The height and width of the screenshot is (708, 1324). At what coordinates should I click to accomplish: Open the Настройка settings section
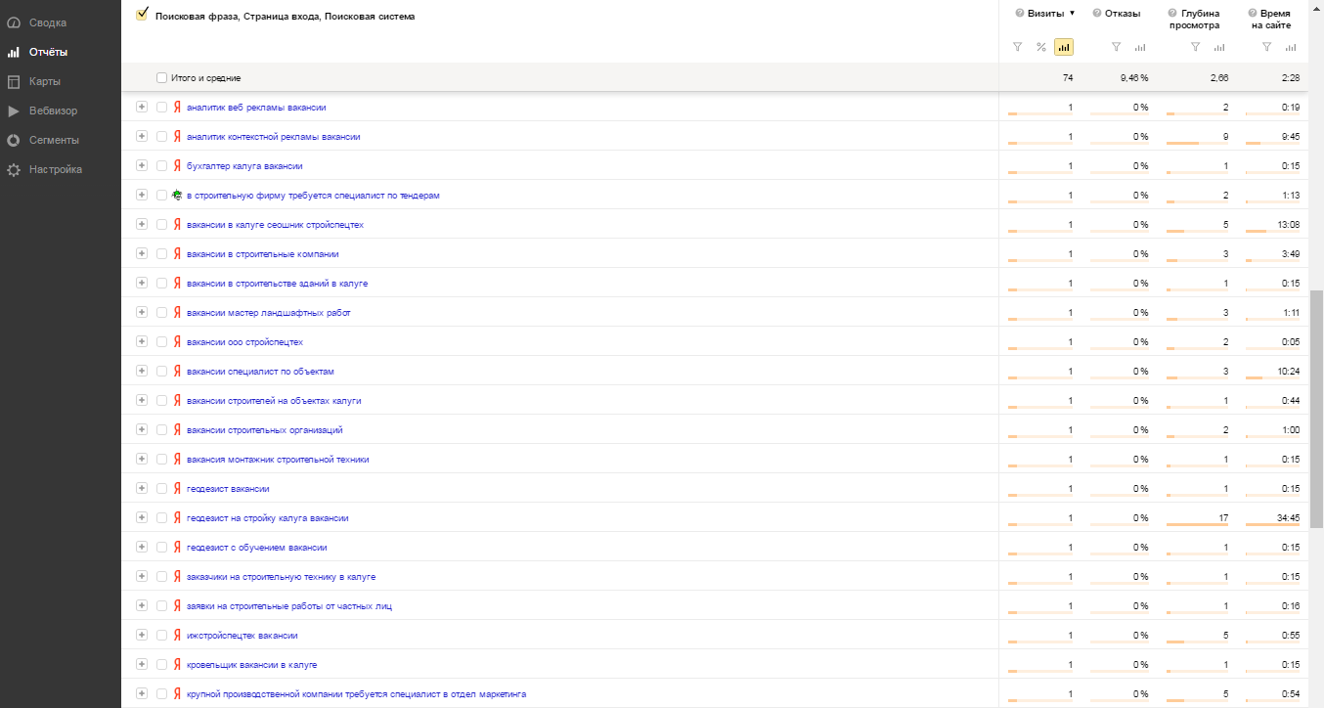[56, 169]
